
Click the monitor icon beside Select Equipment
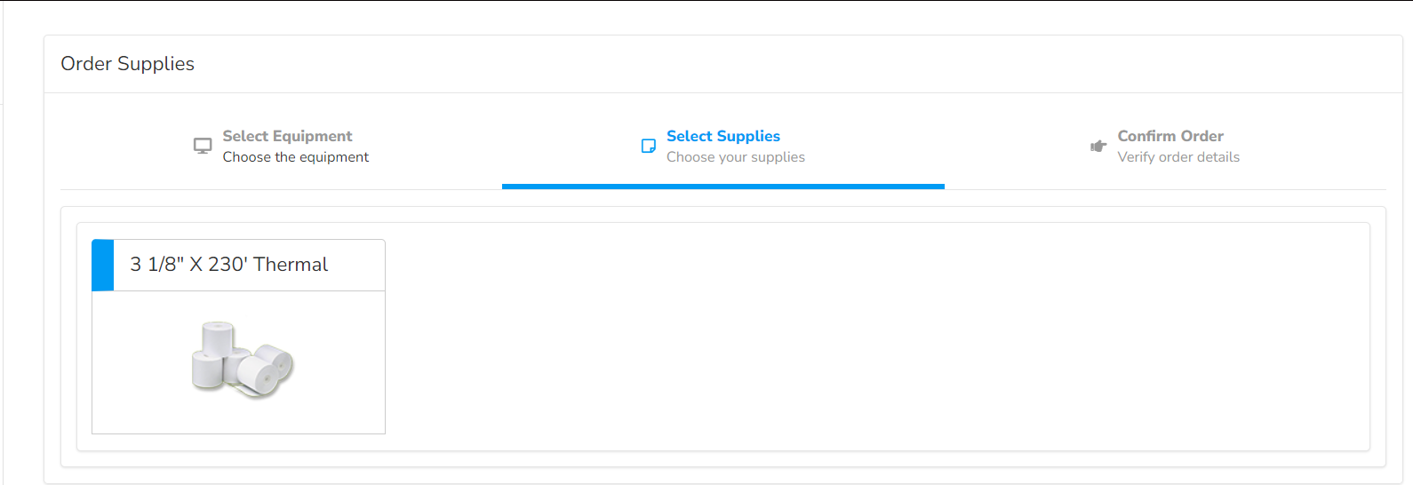click(203, 146)
